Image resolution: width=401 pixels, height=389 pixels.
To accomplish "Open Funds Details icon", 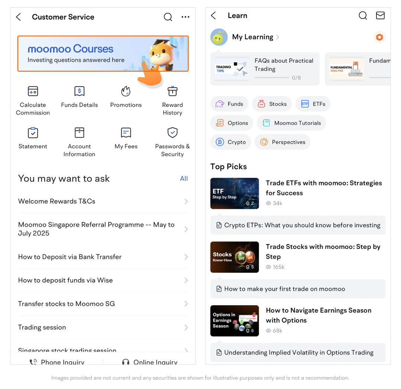I will point(79,91).
